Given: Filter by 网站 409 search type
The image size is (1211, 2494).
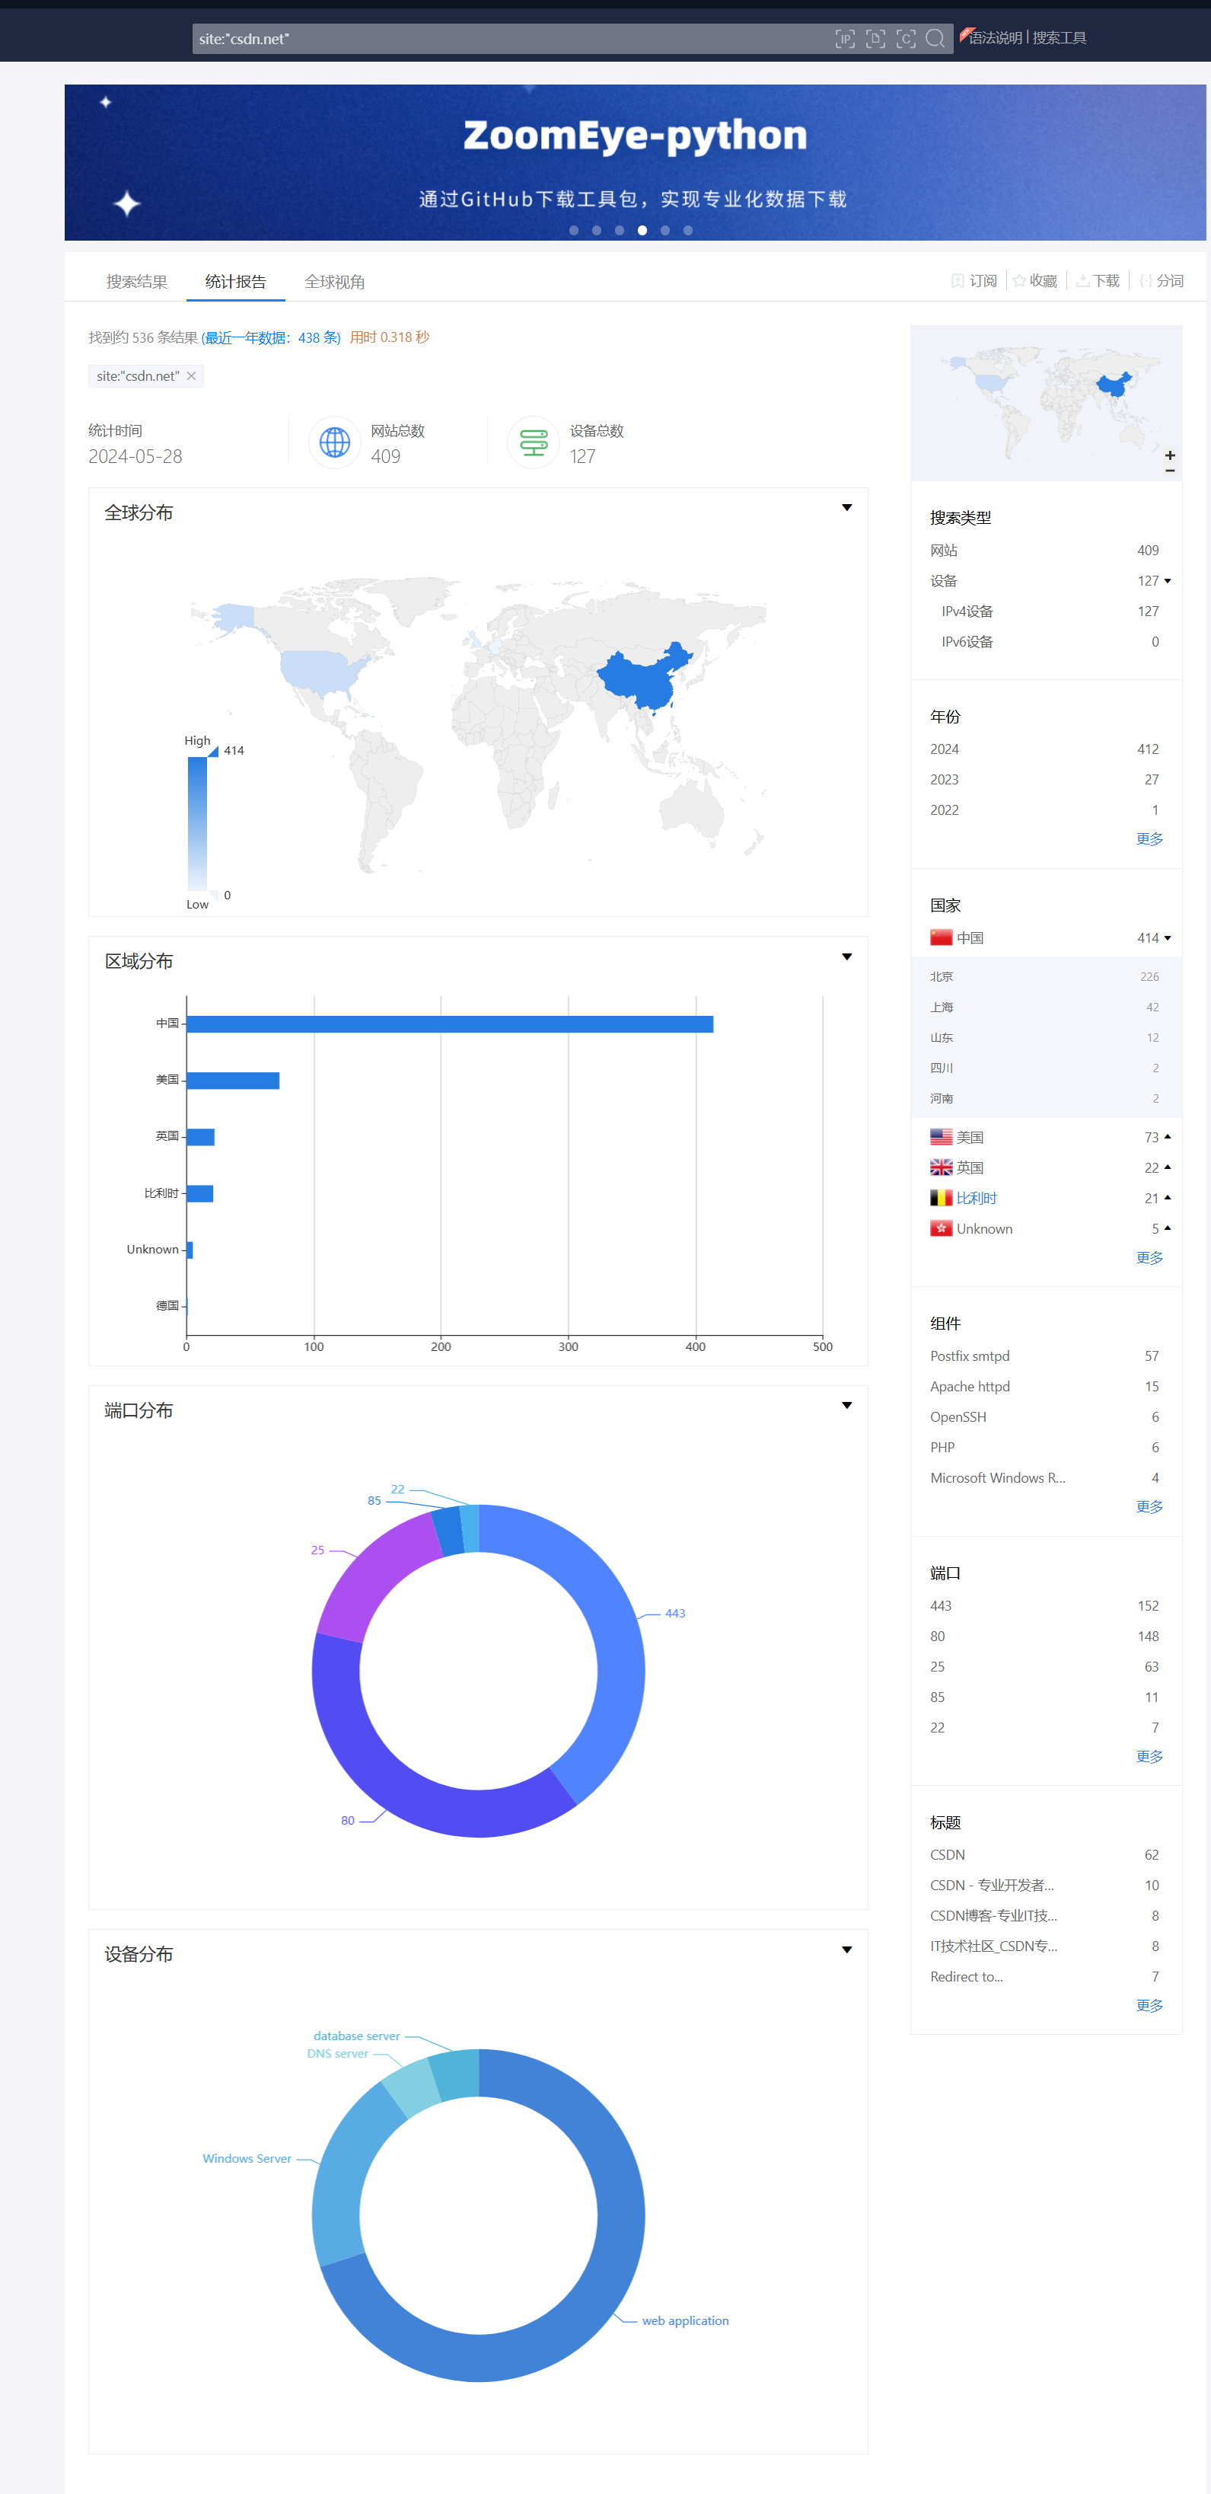Looking at the screenshot, I should click(x=1044, y=550).
